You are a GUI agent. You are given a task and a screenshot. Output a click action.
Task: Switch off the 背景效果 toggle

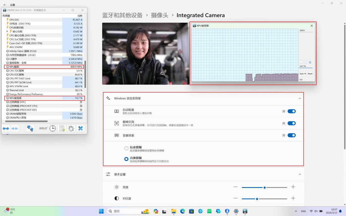click(291, 135)
